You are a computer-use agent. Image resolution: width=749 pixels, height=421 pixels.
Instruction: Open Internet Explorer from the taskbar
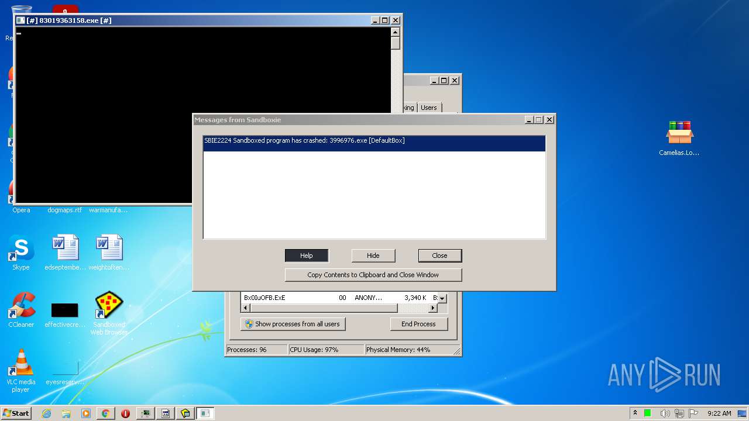click(46, 413)
